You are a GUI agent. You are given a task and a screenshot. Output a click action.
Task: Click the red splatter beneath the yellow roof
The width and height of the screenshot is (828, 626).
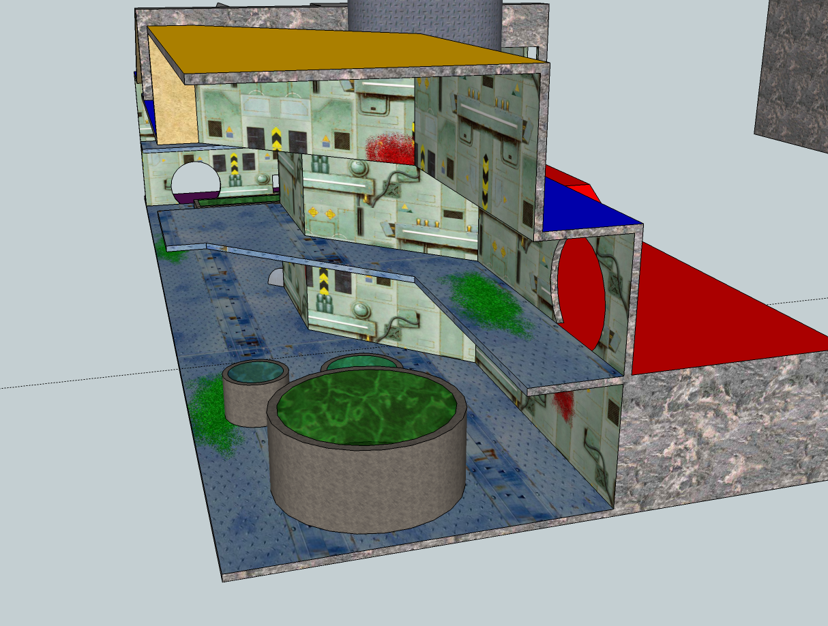coord(391,148)
